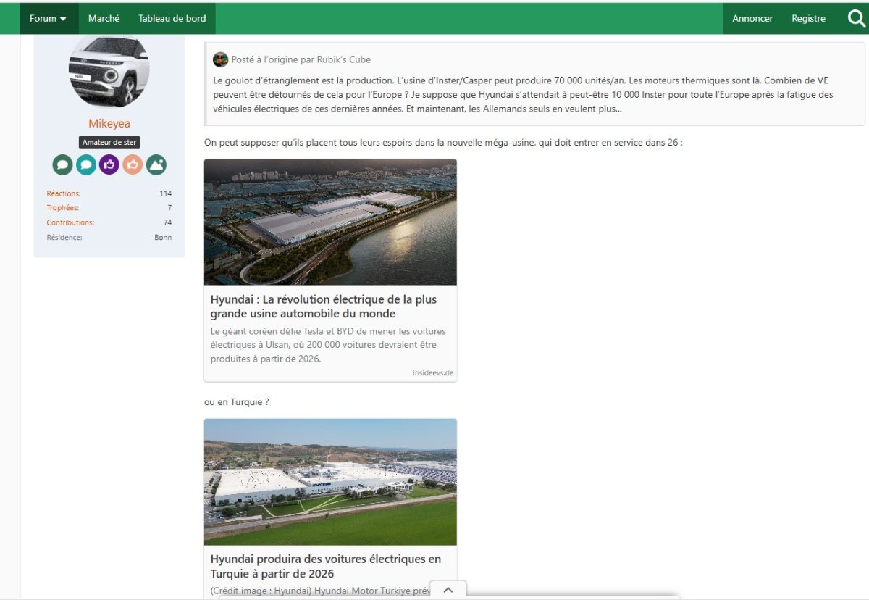
Task: Click the dark green speech bubble trophy badge
Action: coord(62,164)
